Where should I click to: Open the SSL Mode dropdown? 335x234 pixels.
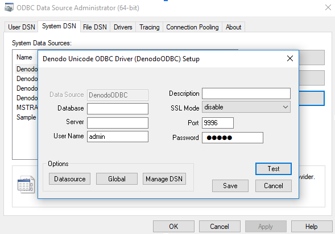coord(246,107)
